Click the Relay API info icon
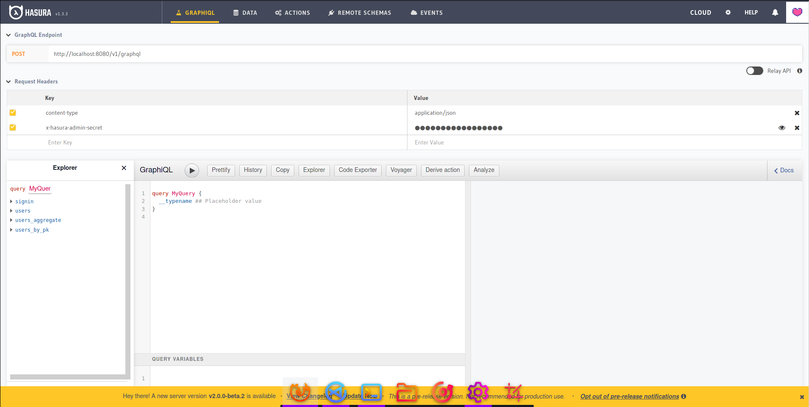This screenshot has width=809, height=407. (799, 71)
